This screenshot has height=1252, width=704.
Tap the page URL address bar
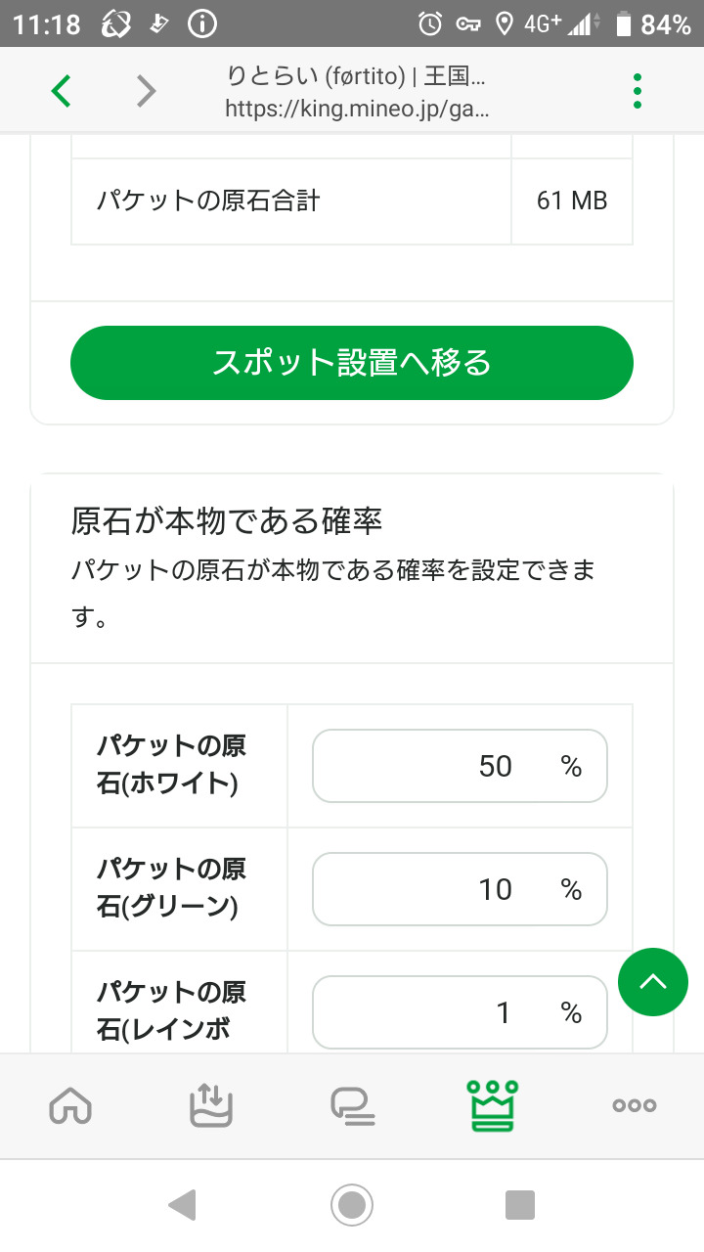point(356,92)
